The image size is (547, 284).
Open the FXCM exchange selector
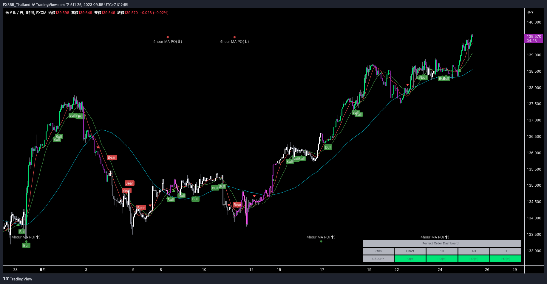[x=41, y=13]
